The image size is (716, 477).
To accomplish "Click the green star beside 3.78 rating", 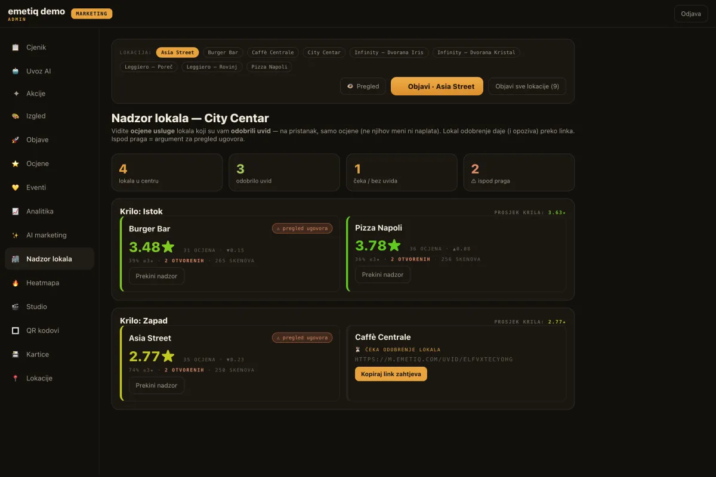I will (x=394, y=245).
